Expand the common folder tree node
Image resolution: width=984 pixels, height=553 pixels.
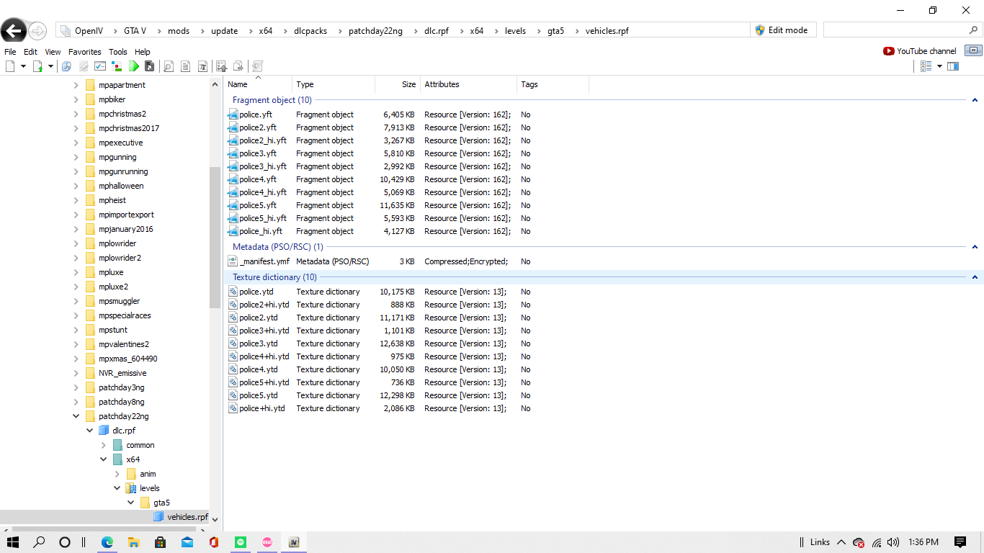[x=104, y=445]
